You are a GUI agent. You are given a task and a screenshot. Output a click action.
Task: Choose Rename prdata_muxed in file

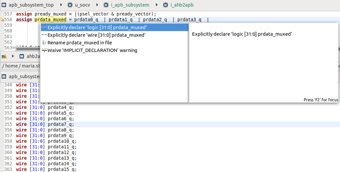click(x=114, y=42)
